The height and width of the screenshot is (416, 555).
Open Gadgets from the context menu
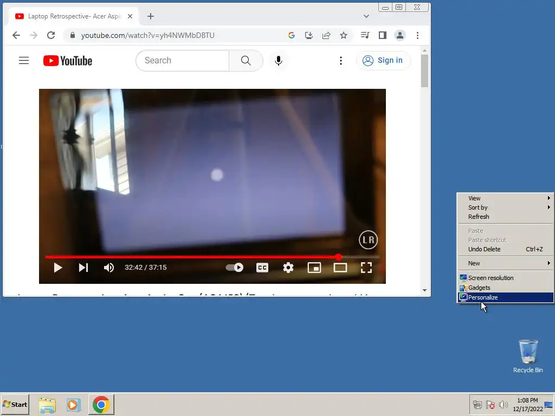pyautogui.click(x=506, y=288)
